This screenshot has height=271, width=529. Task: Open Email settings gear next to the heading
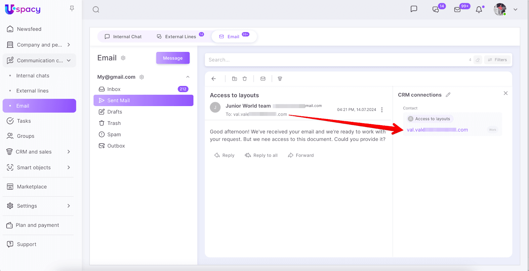[x=123, y=58]
